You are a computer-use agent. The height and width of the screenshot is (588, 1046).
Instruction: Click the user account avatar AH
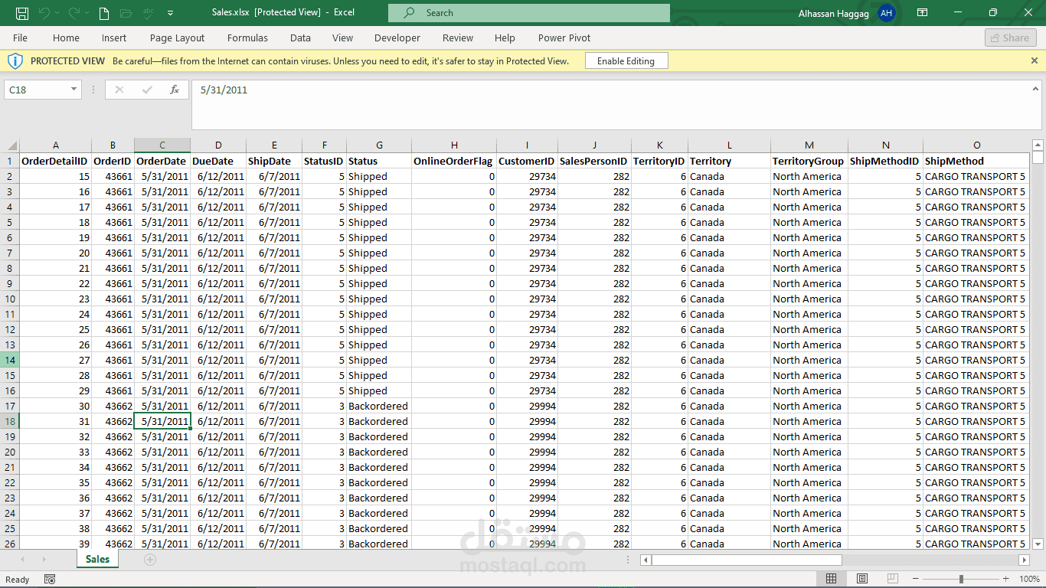(x=886, y=13)
